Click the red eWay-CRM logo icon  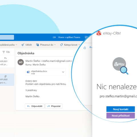coord(99,33)
